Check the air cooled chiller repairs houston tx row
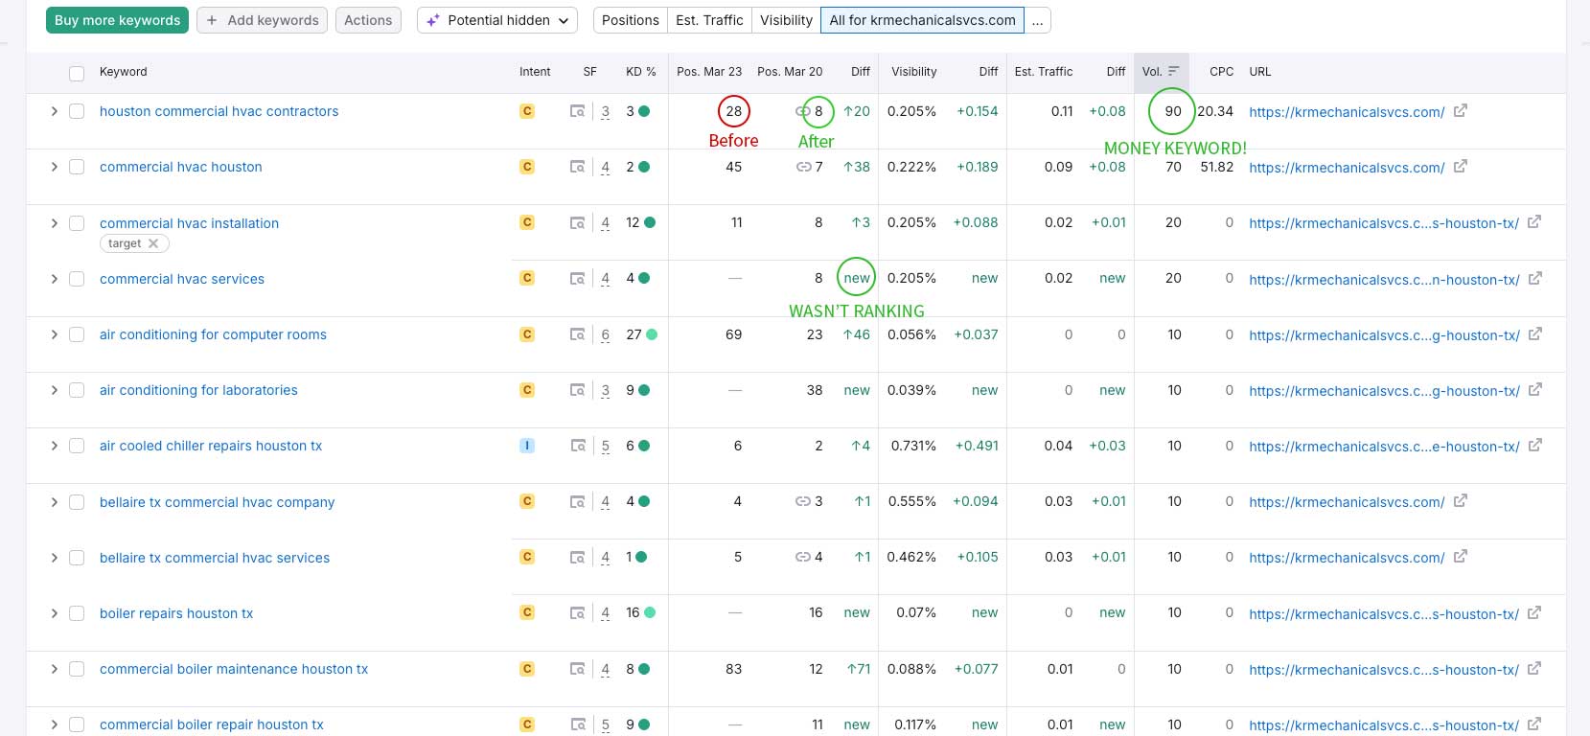This screenshot has height=736, width=1590. (77, 446)
